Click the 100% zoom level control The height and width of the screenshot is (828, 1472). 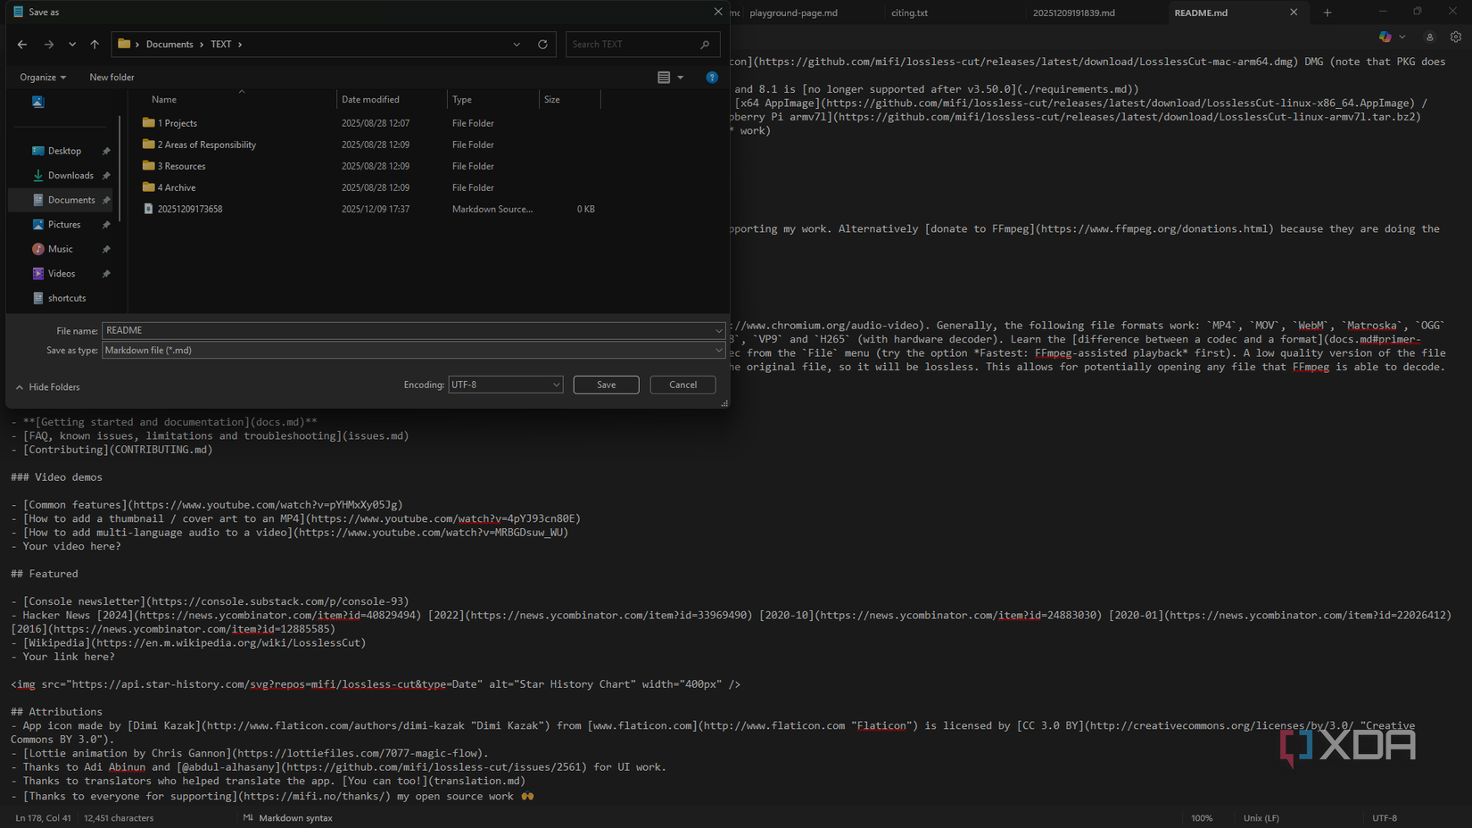pos(1203,817)
